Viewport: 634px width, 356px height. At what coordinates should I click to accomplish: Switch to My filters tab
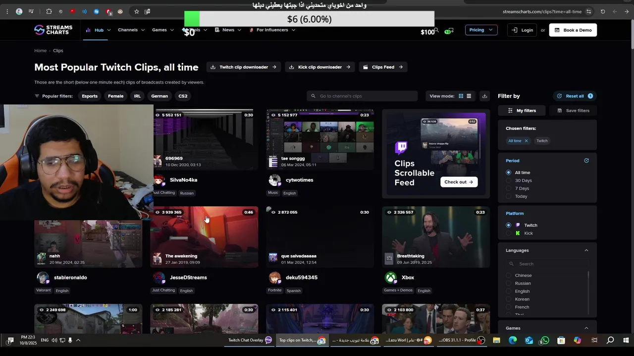coord(522,110)
